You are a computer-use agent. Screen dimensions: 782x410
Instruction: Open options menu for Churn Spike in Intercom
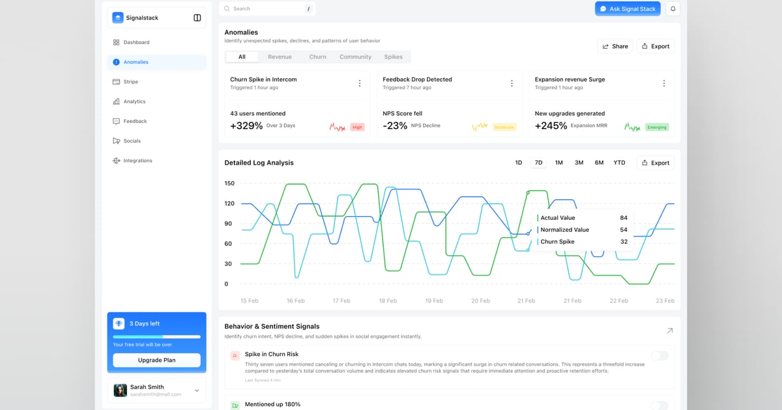pyautogui.click(x=360, y=83)
